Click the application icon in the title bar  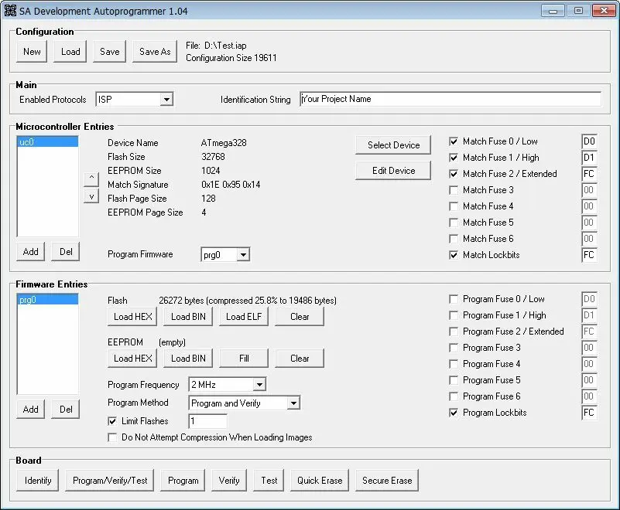tap(10, 11)
